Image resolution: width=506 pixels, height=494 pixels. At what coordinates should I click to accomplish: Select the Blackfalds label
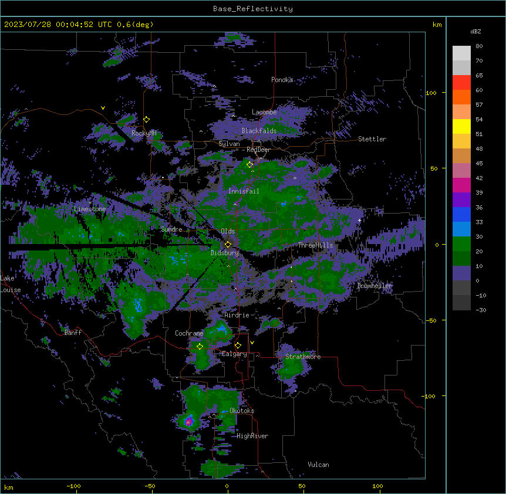[259, 131]
